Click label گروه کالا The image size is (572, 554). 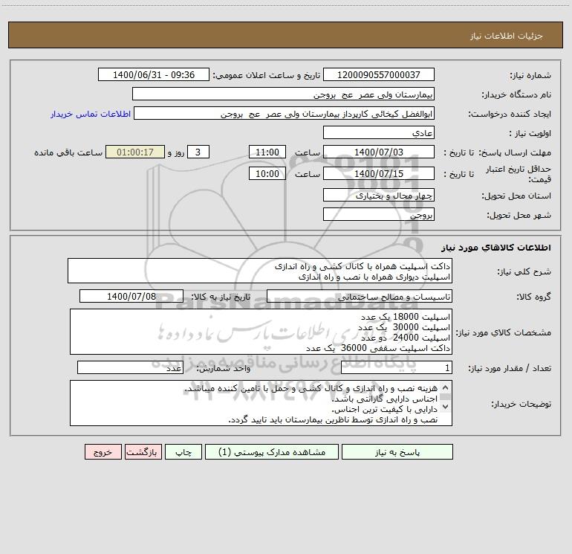tap(534, 297)
